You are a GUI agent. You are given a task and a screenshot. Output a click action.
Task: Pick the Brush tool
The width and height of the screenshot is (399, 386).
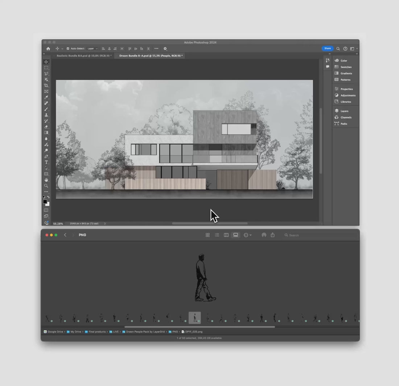pos(46,109)
